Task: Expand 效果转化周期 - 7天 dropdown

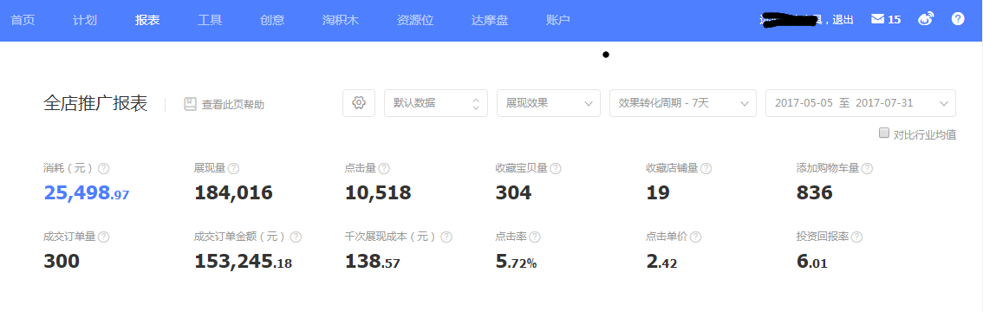Action: tap(683, 103)
